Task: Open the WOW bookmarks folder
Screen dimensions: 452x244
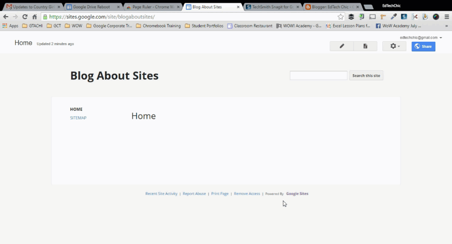Action: coord(74,25)
